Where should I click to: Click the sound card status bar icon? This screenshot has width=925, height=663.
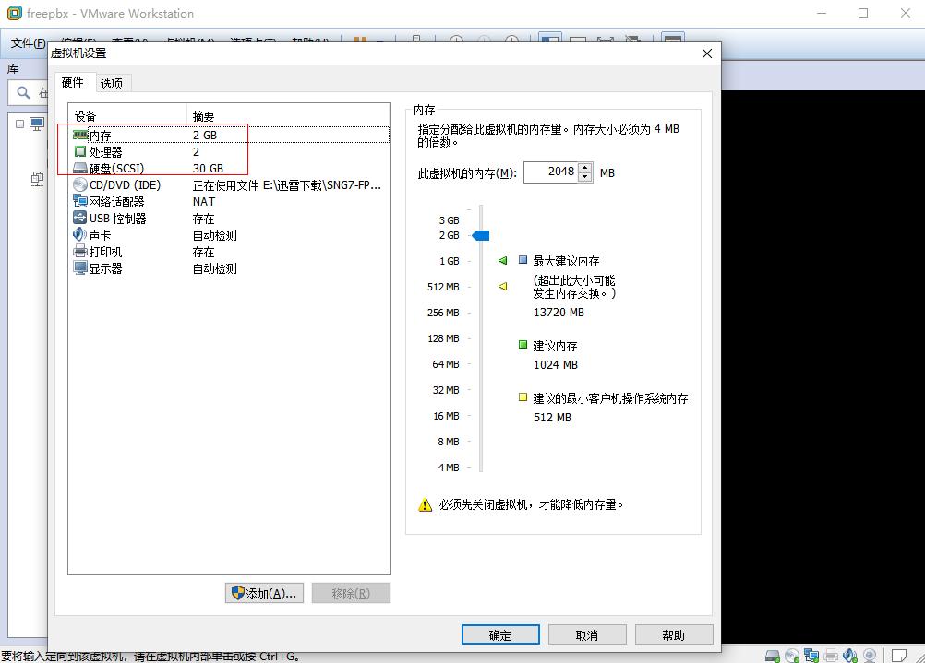tap(850, 656)
